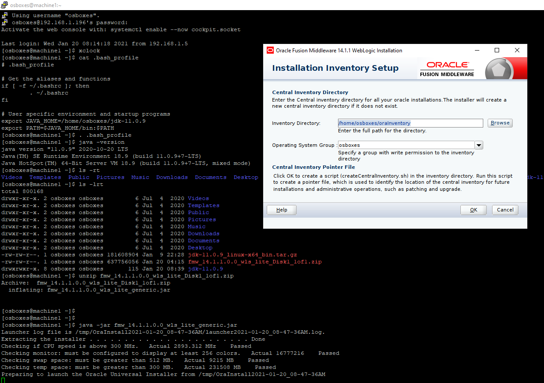Click 'Enter the full path for the directory.' hint
The width and height of the screenshot is (544, 383).
[382, 131]
